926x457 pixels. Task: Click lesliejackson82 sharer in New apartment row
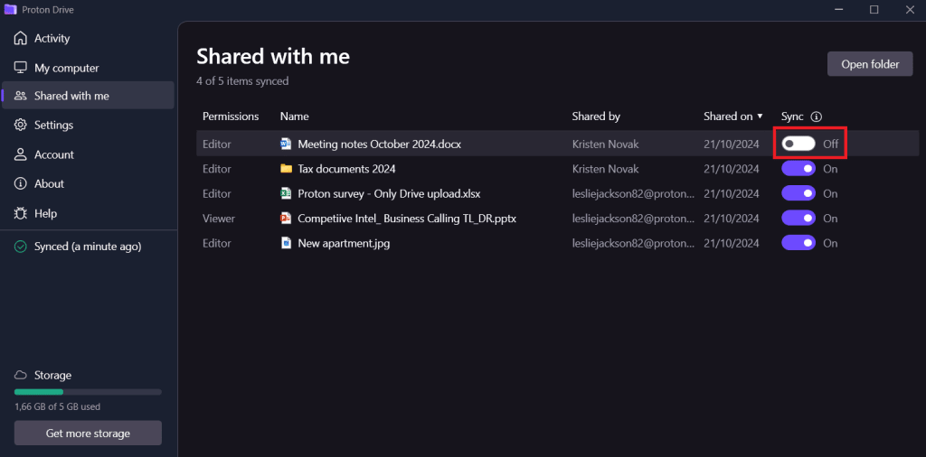pyautogui.click(x=633, y=243)
